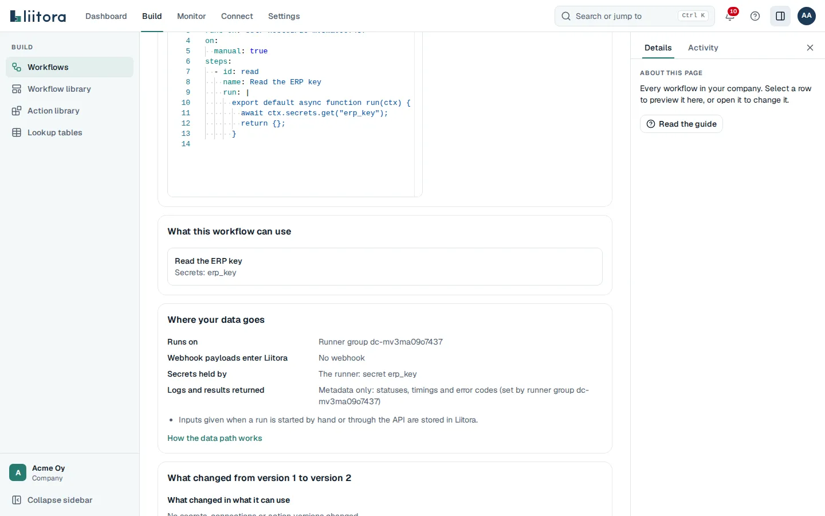The height and width of the screenshot is (516, 825).
Task: Click 'Runner group dc-mv3ma09o7437' value
Action: tap(380, 342)
